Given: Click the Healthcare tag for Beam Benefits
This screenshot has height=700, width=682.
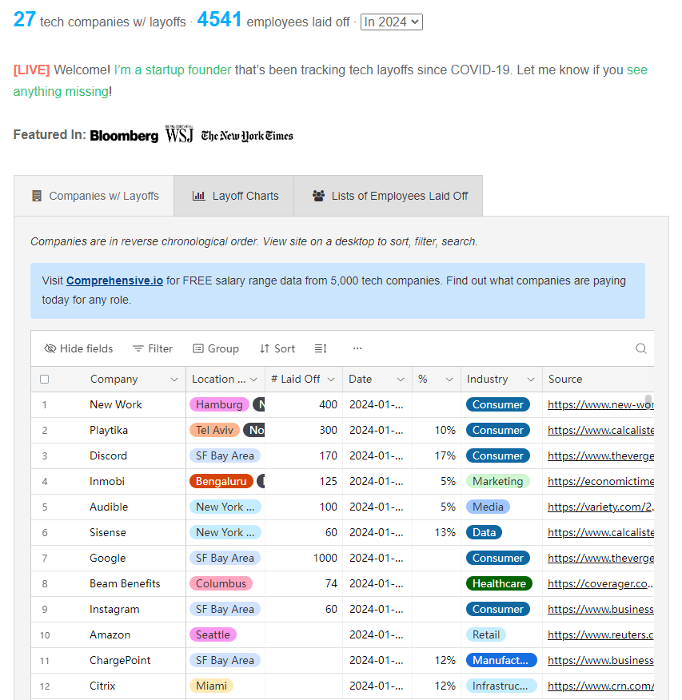Looking at the screenshot, I should click(x=499, y=583).
